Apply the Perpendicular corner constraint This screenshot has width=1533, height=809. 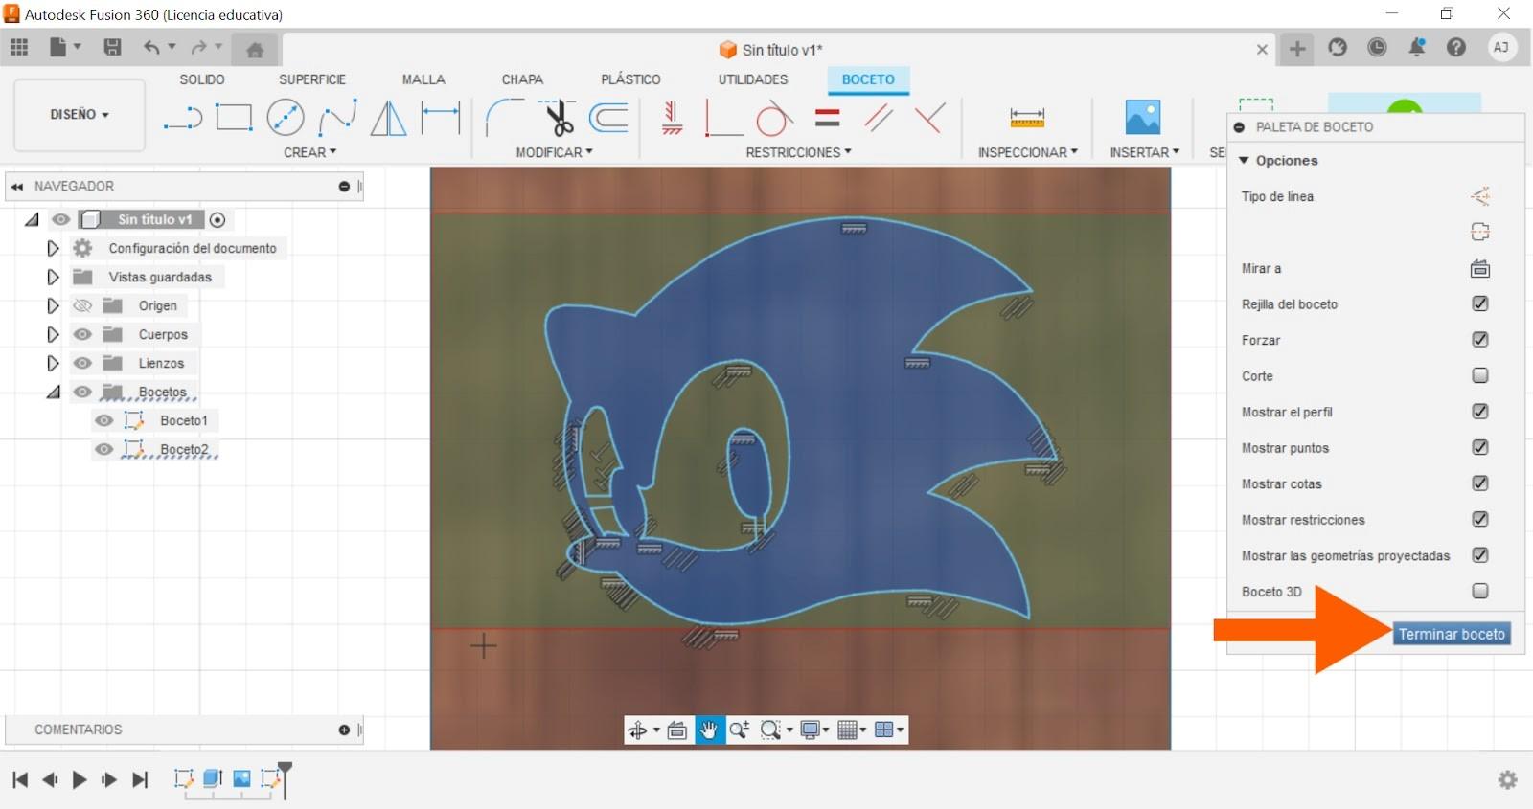723,118
